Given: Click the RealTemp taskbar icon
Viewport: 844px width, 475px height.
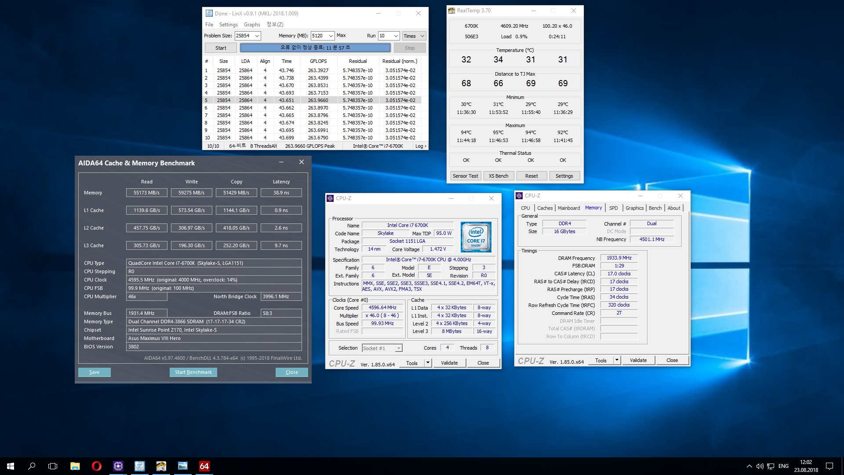Looking at the screenshot, I should [161, 466].
